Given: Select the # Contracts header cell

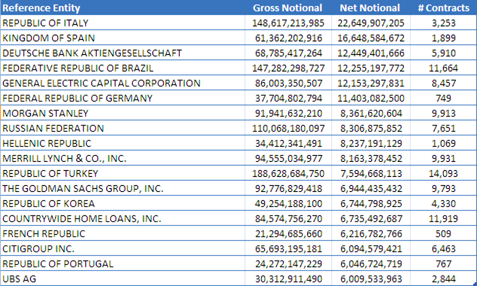Looking at the screenshot, I should [x=443, y=8].
